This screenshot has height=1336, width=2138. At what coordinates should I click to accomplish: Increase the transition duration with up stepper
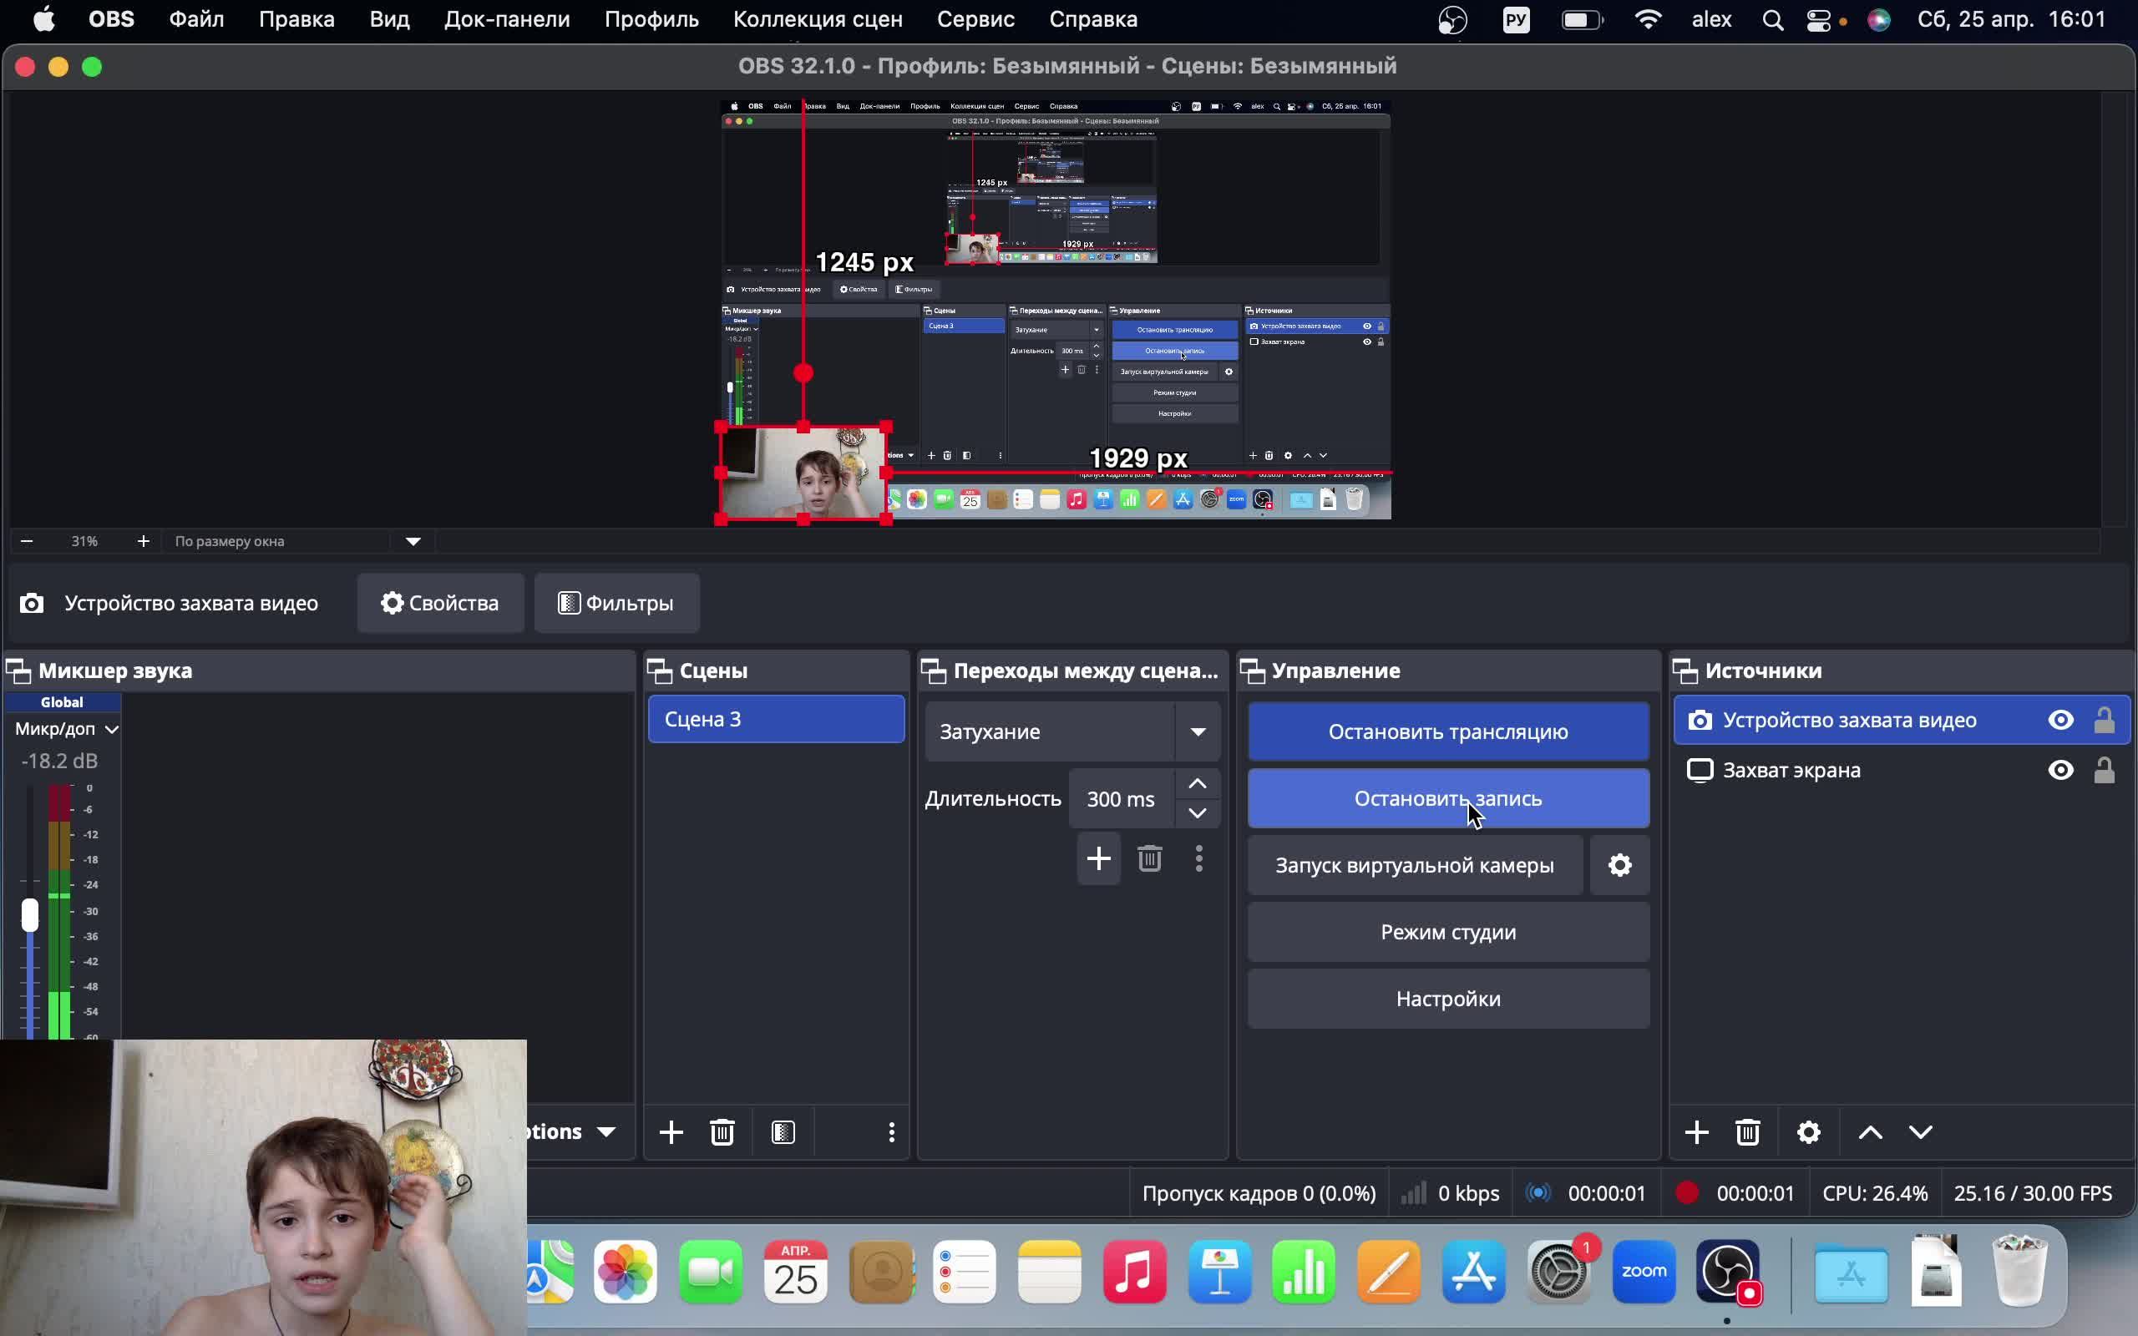pos(1197,784)
